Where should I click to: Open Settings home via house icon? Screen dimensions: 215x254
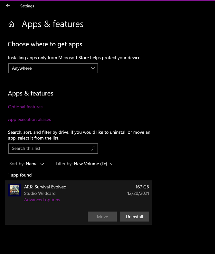11,24
